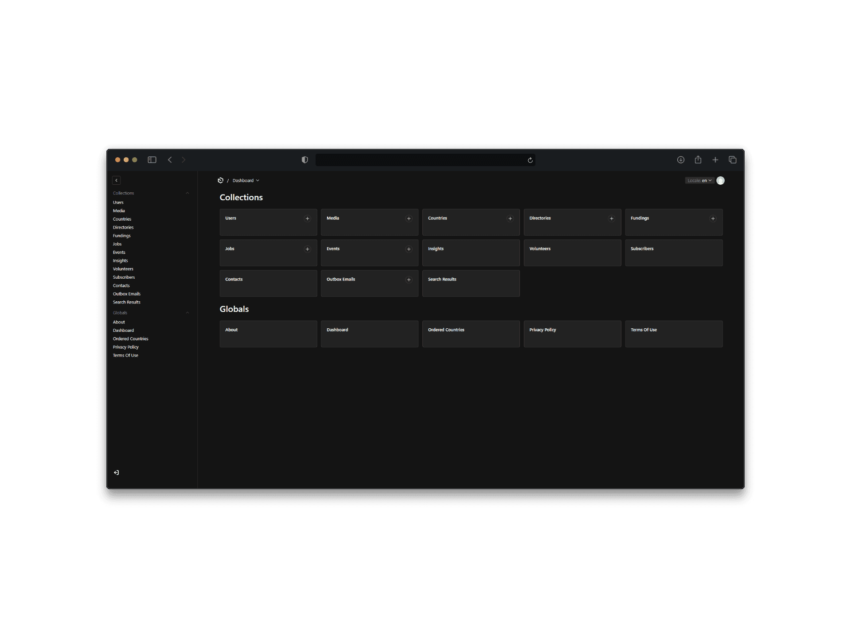Screen dimensions: 851x638
Task: Open Directories in the sidebar
Action: pyautogui.click(x=123, y=228)
